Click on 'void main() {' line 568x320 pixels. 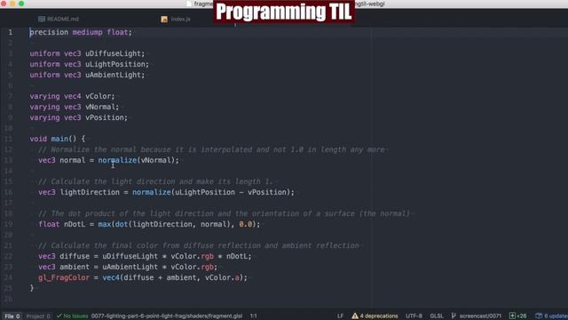[57, 139]
